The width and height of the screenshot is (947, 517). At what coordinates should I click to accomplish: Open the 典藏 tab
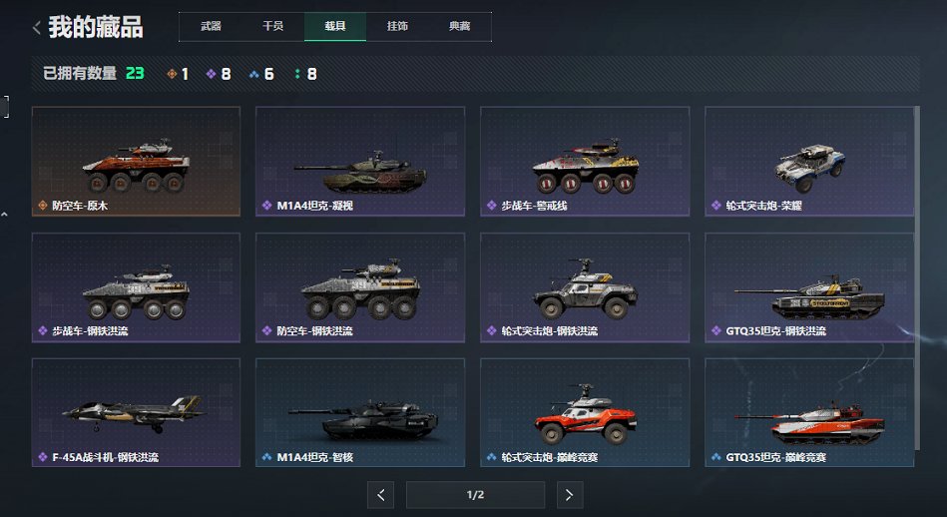tap(460, 26)
